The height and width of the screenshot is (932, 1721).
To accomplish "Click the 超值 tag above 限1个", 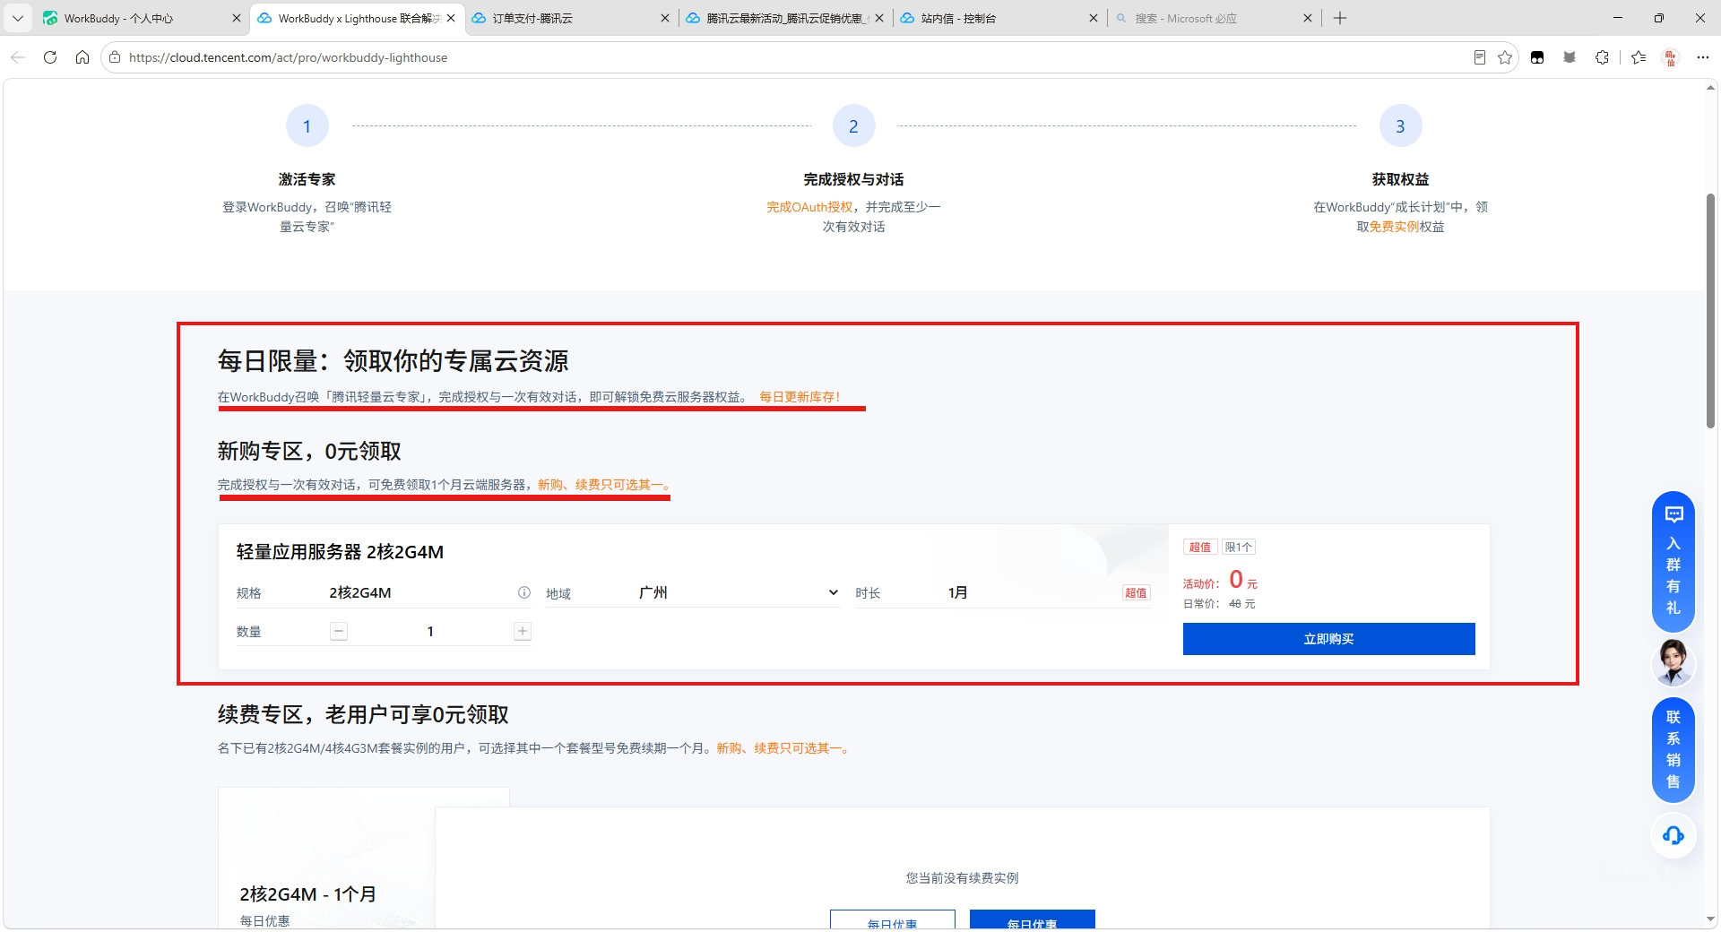I will coord(1199,547).
